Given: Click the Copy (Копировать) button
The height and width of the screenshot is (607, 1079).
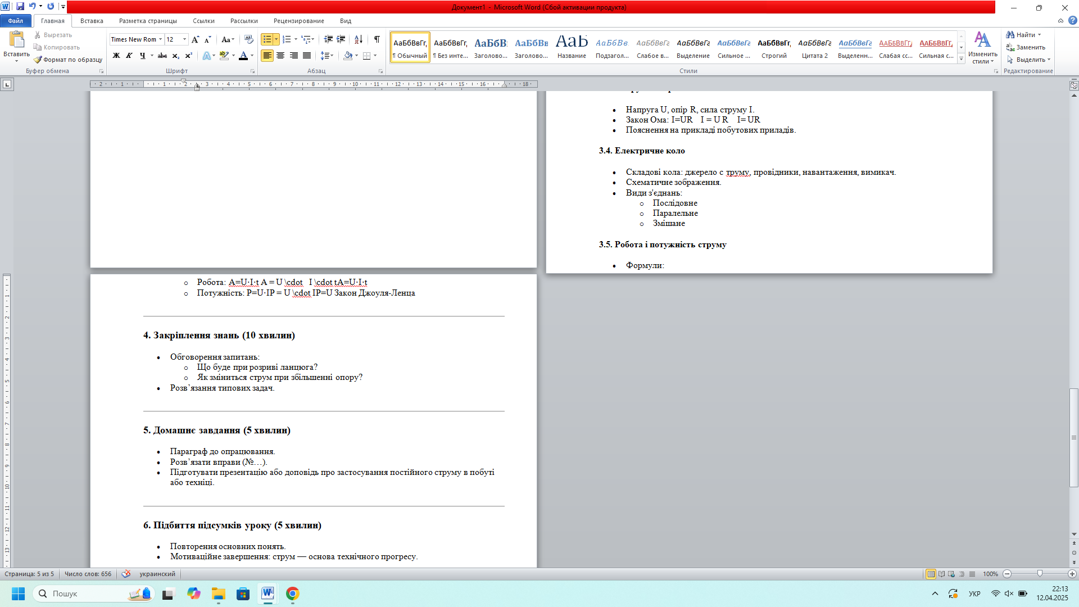Looking at the screenshot, I should click(56, 47).
